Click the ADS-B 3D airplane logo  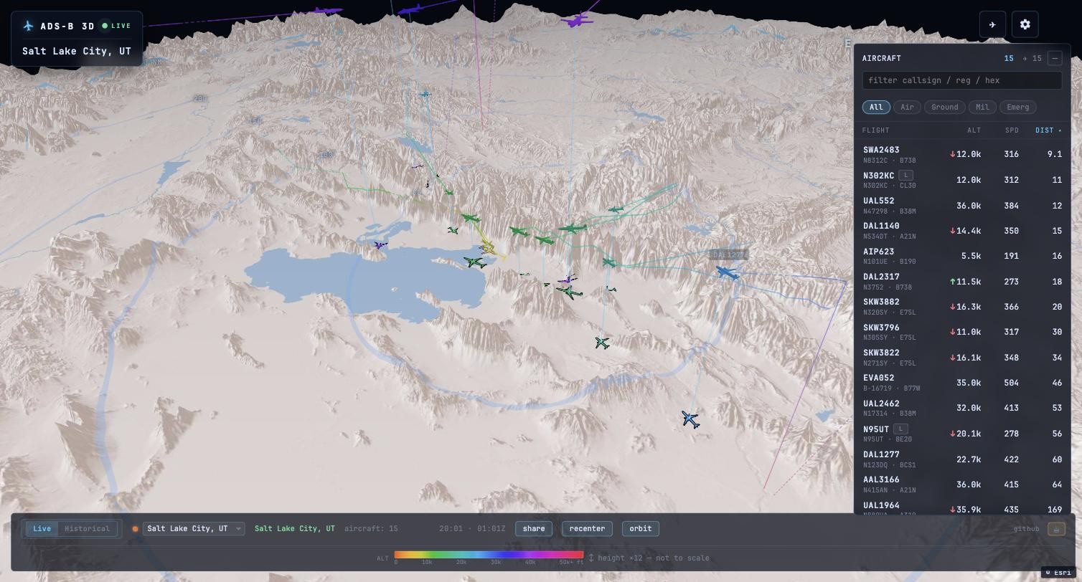pos(29,26)
